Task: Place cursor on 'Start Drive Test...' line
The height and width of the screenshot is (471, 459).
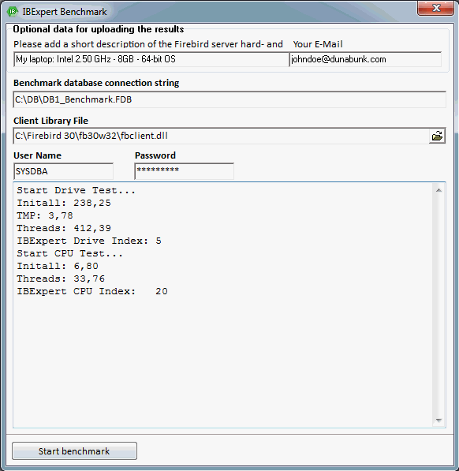Action: [x=76, y=190]
